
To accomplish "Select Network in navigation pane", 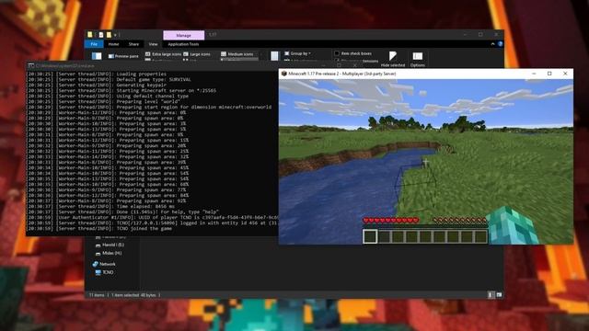I will click(104, 264).
